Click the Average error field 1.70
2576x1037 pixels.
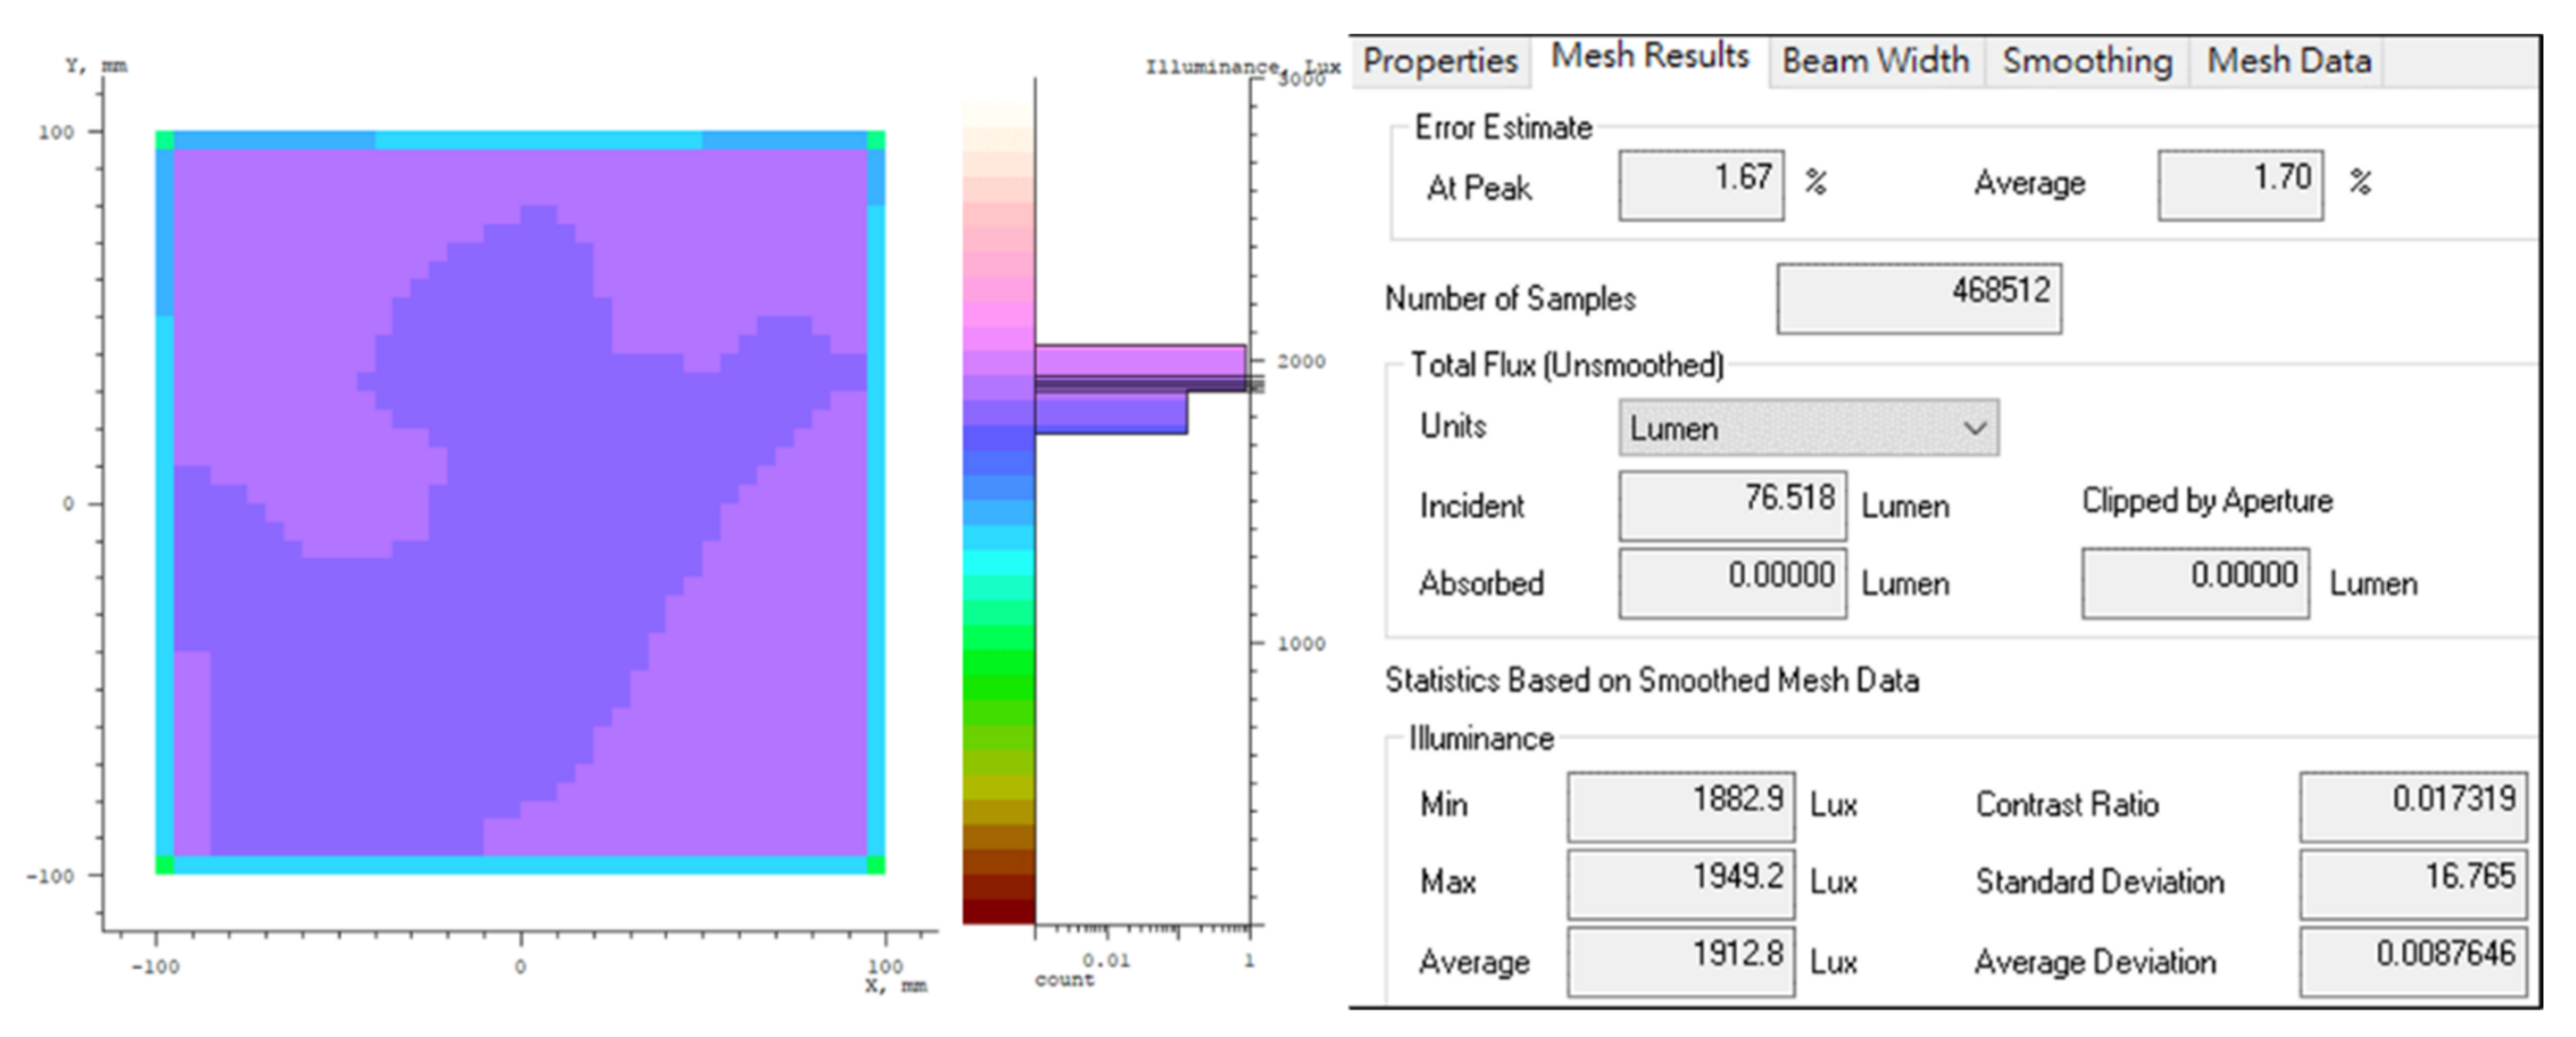2240,185
